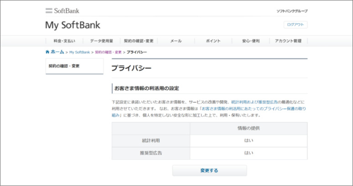Open the 料金・支払い menu

click(64, 41)
